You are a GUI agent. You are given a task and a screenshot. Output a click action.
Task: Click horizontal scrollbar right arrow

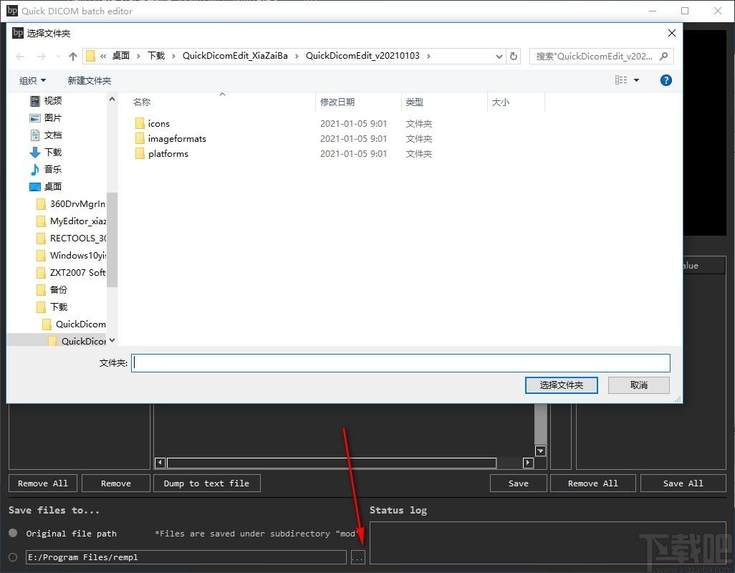(528, 463)
